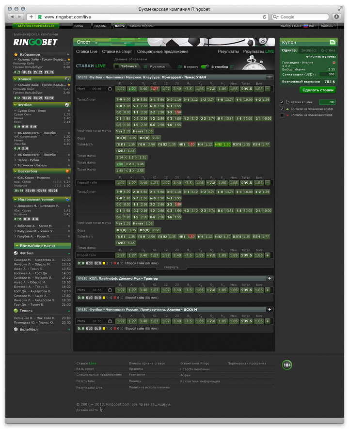The height and width of the screenshot is (429, 349).
Task: Click the paddle icon in Настольный теннис header
Action: click(67, 199)
